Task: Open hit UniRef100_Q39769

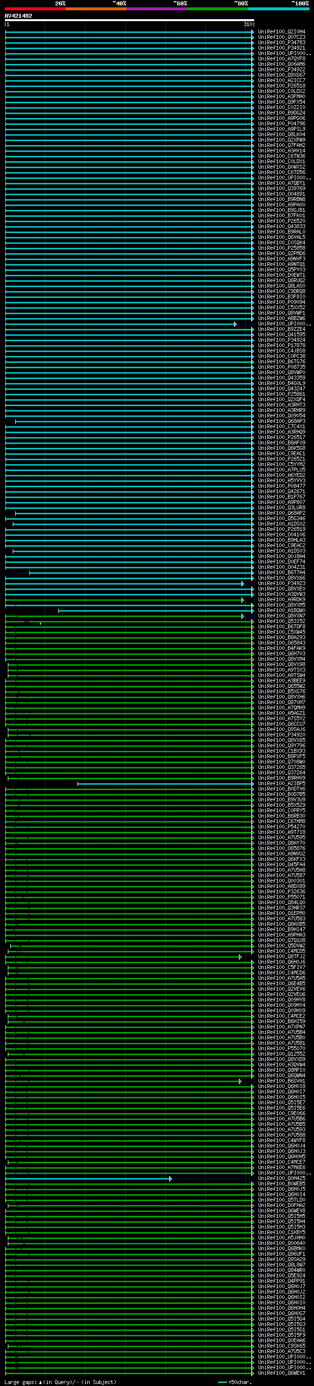Action: pyautogui.click(x=282, y=189)
